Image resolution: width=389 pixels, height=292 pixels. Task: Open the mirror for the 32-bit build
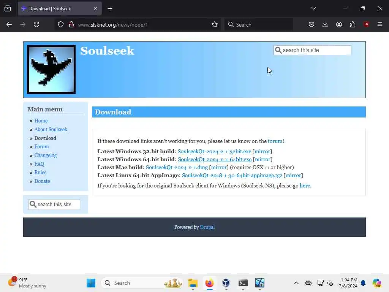(x=262, y=151)
